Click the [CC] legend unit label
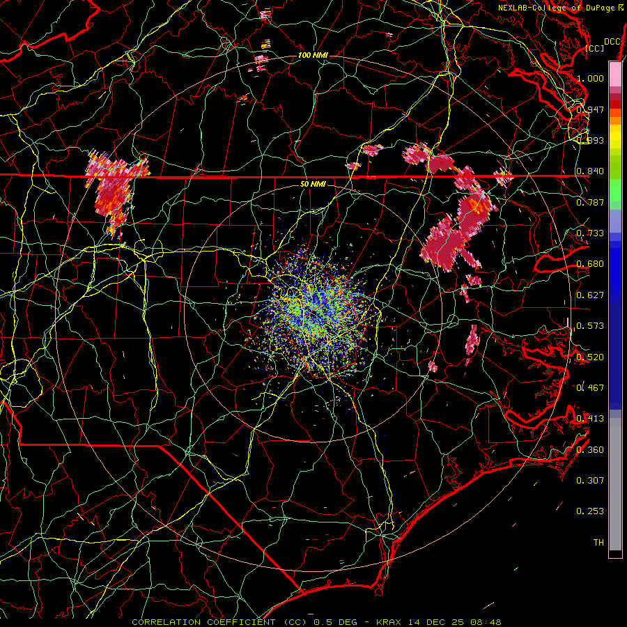Viewport: 627px width, 627px height. (595, 48)
